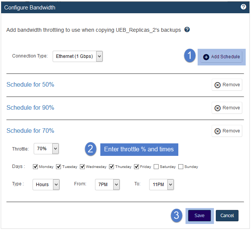Expand the Type Hours dropdown
Viewport: 251px width, 230px height.
pyautogui.click(x=46, y=185)
